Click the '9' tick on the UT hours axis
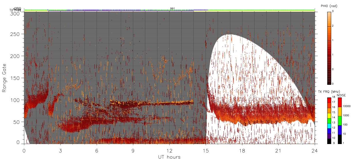 point(133,151)
